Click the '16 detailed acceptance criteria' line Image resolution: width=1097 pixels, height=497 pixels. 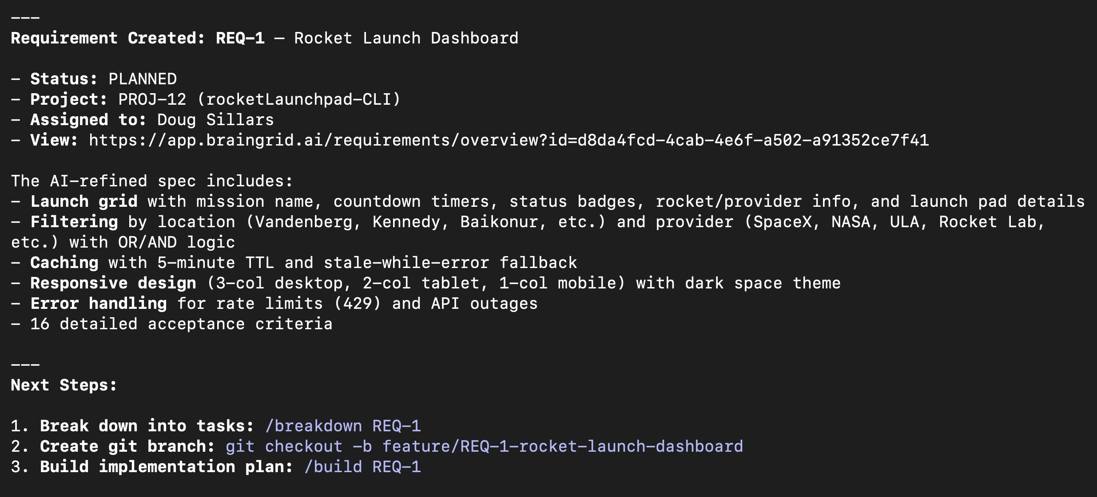181,324
